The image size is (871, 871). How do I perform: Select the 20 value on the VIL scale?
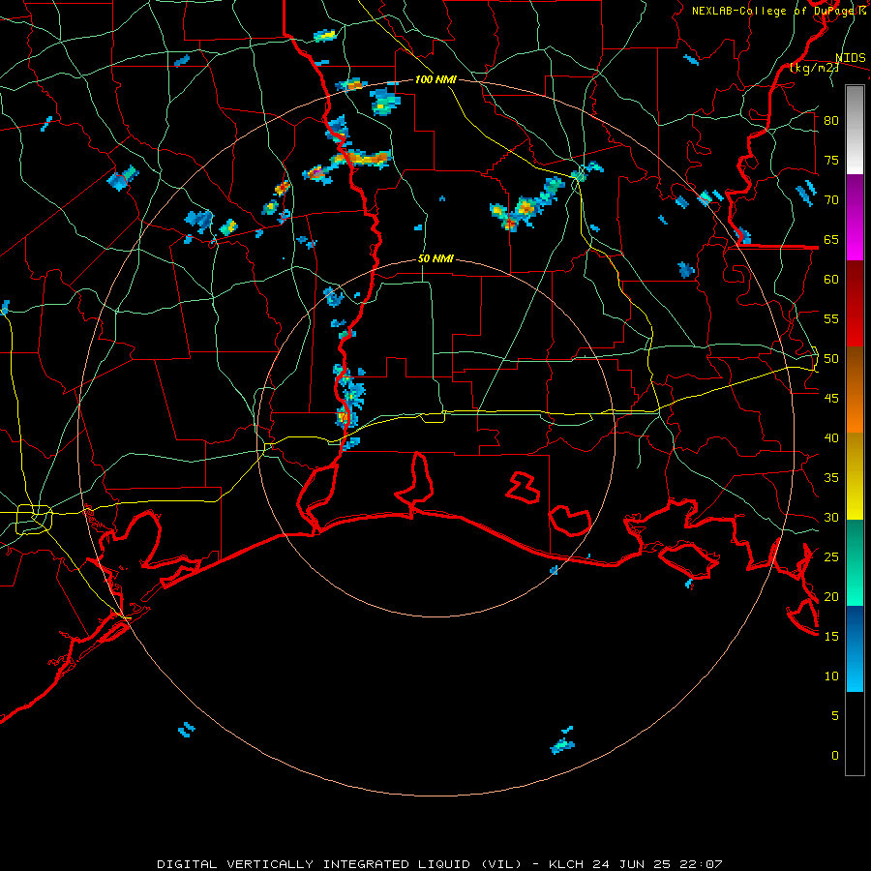(x=831, y=596)
